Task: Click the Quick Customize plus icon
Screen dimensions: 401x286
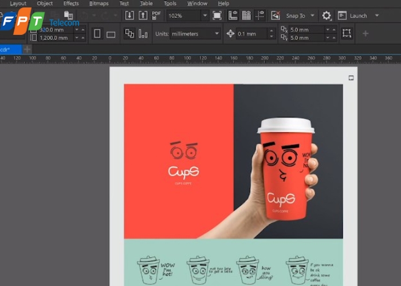Action: coord(365,33)
